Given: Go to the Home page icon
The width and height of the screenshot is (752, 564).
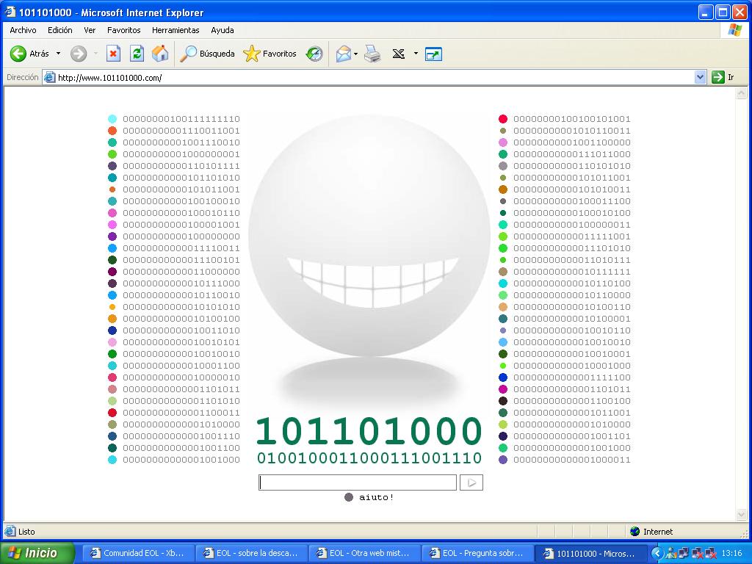Looking at the screenshot, I should [x=160, y=54].
